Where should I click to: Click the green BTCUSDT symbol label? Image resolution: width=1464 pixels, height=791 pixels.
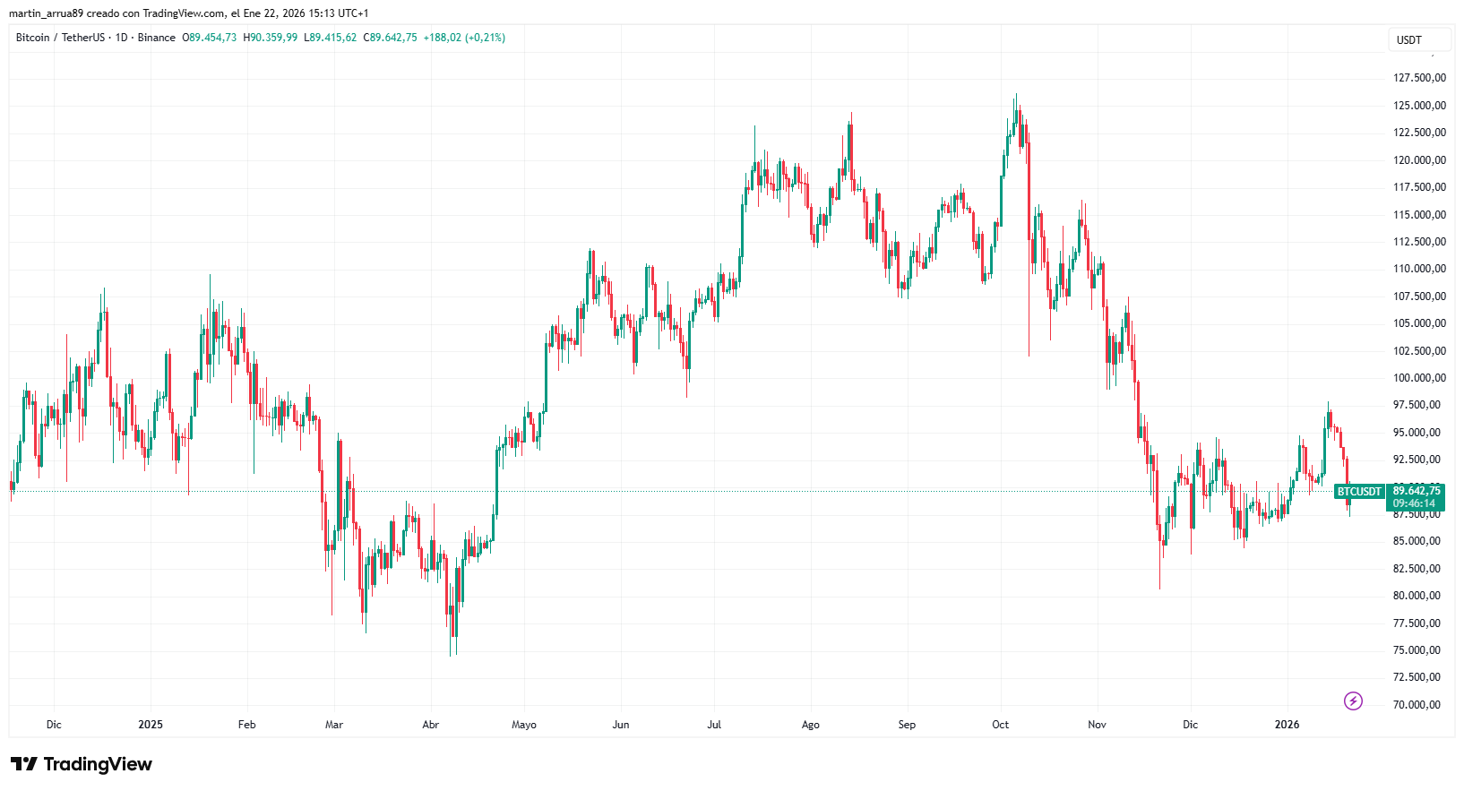[1359, 492]
